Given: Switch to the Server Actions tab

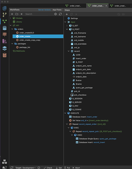Looking at the screenshot, I should (44, 10).
